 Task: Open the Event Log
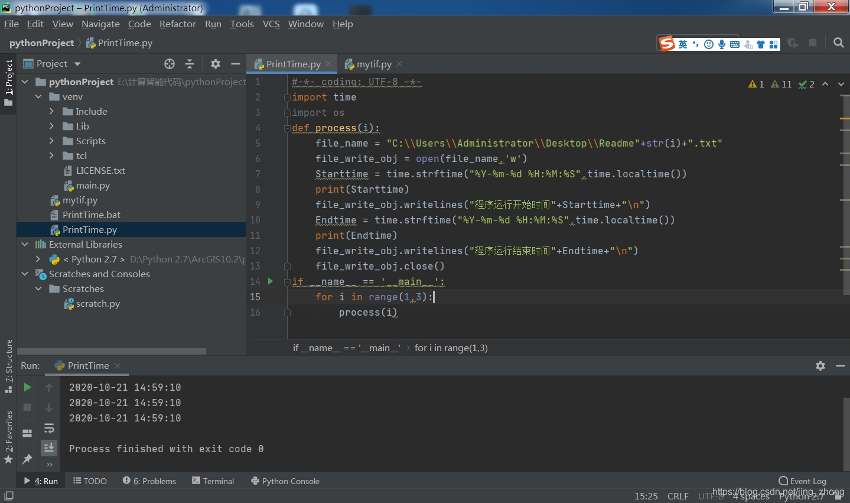click(803, 481)
